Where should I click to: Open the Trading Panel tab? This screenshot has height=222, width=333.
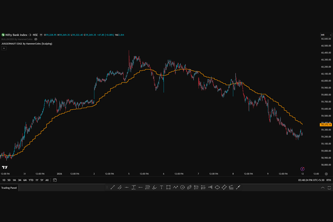coord(9,188)
